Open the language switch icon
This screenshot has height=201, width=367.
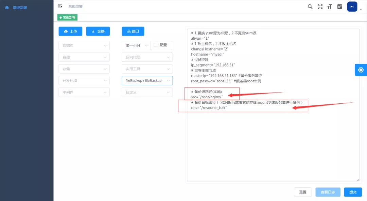339,6
